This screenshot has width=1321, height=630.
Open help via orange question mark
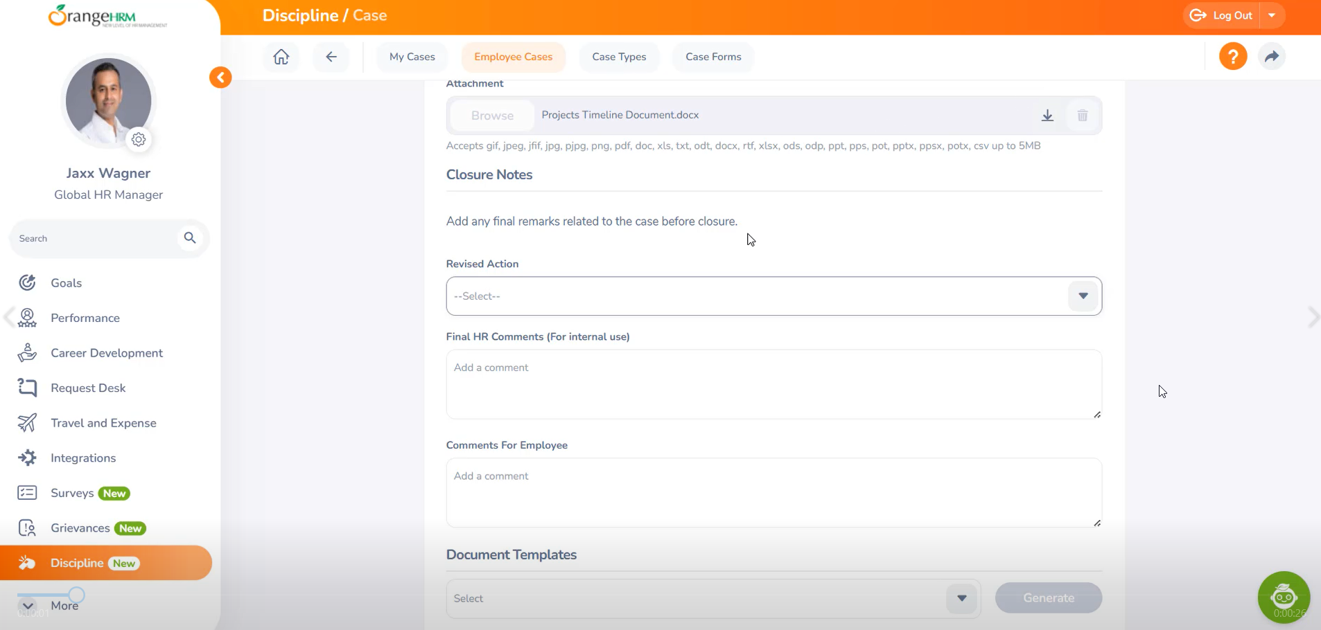tap(1232, 56)
